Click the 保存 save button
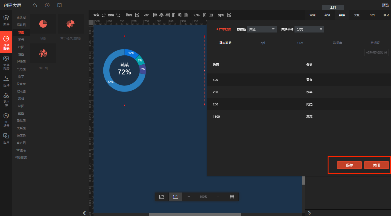The width and height of the screenshot is (391, 216). pos(349,165)
